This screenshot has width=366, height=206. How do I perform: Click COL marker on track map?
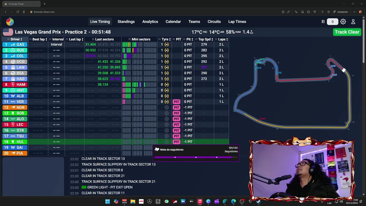[x=279, y=73]
